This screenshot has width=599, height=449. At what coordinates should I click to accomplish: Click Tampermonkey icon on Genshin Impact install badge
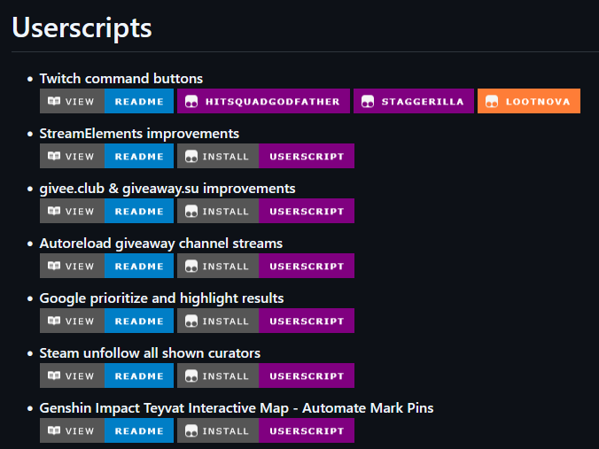[x=191, y=431]
